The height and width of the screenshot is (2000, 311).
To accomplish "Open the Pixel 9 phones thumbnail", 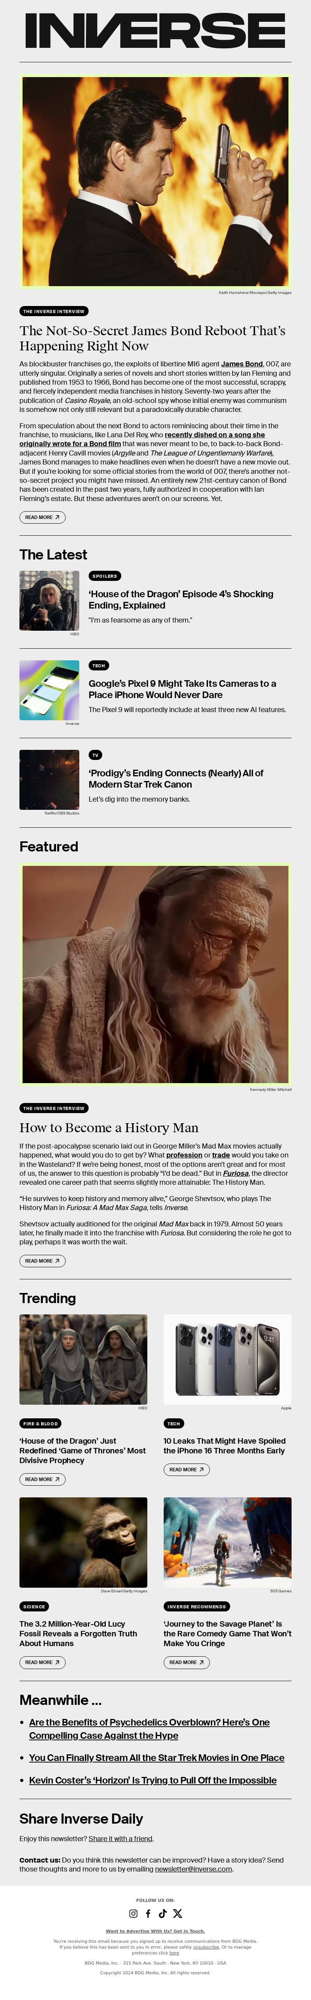I will [49, 690].
